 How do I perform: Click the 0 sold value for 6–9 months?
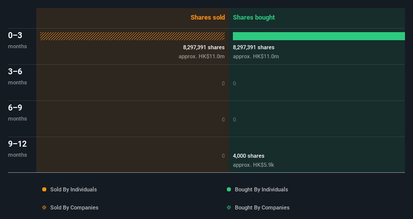(x=223, y=120)
